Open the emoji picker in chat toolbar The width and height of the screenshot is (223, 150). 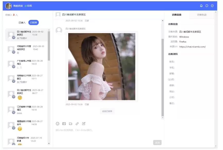(57, 123)
